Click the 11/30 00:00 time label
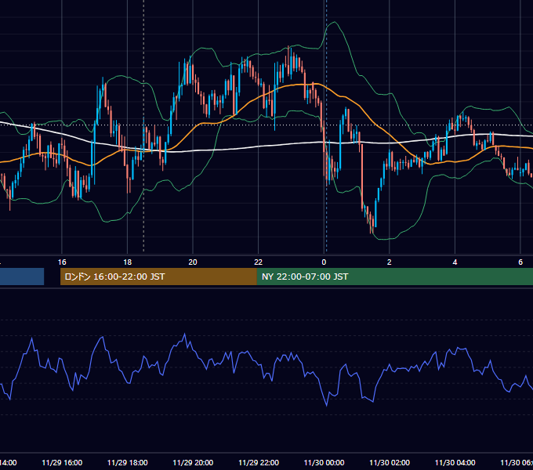The width and height of the screenshot is (533, 470). pos(324,462)
